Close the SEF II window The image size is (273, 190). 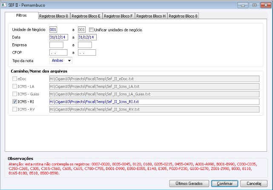[x=266, y=5]
